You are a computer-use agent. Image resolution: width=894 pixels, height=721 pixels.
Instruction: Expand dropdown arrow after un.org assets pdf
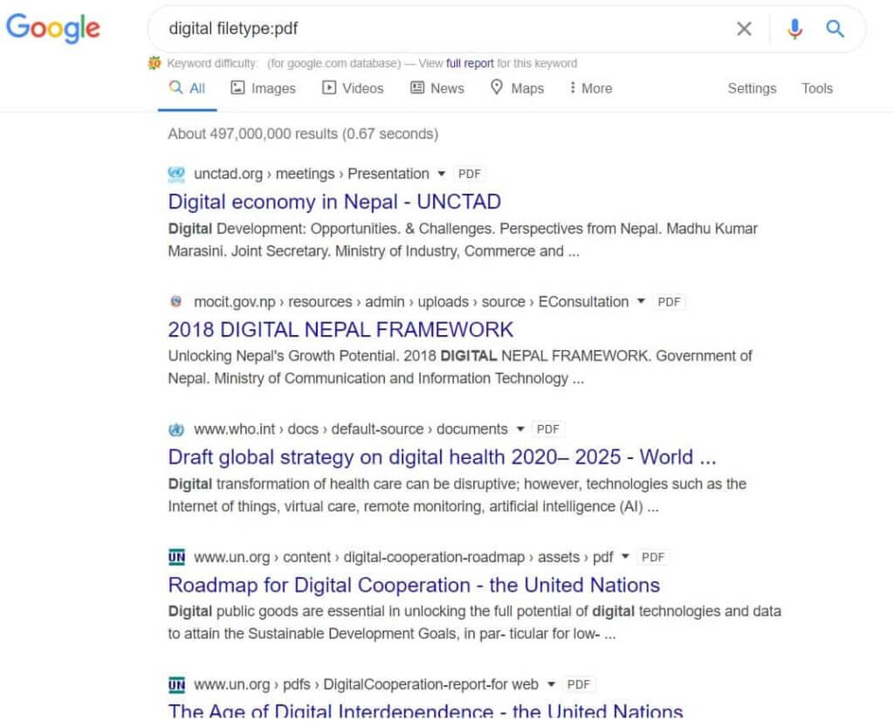coord(625,557)
